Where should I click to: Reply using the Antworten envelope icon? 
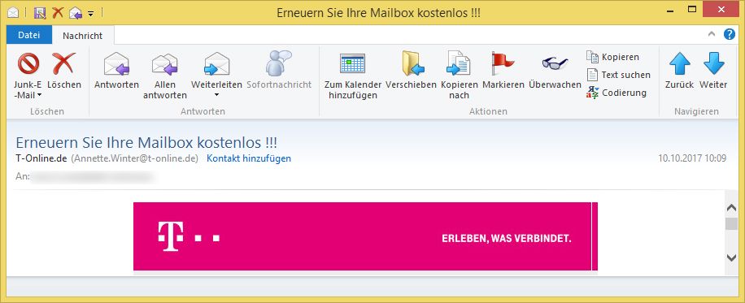pyautogui.click(x=116, y=63)
